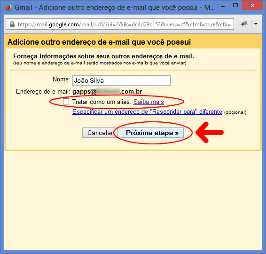Click the Firebug bug icon beside address bar
266x254 pixels.
point(244,24)
